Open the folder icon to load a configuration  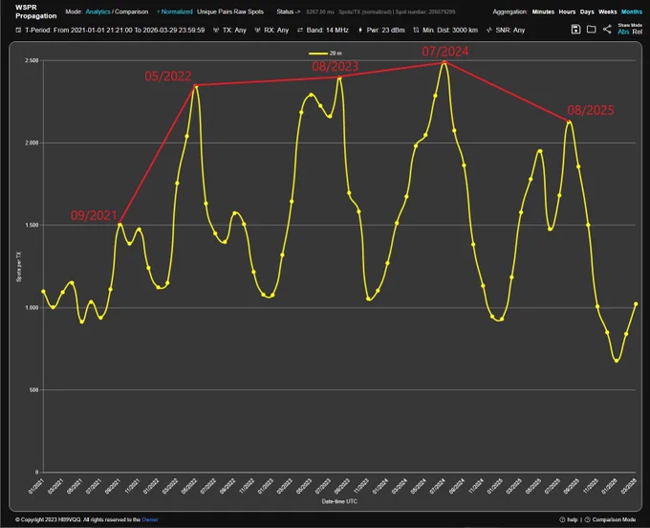(x=591, y=30)
